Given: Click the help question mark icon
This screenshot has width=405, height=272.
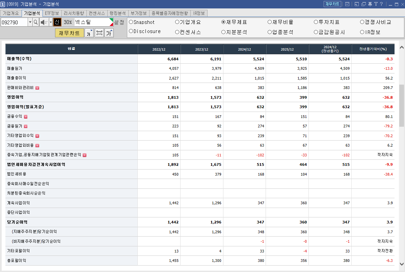Looking at the screenshot, I should point(381,4).
